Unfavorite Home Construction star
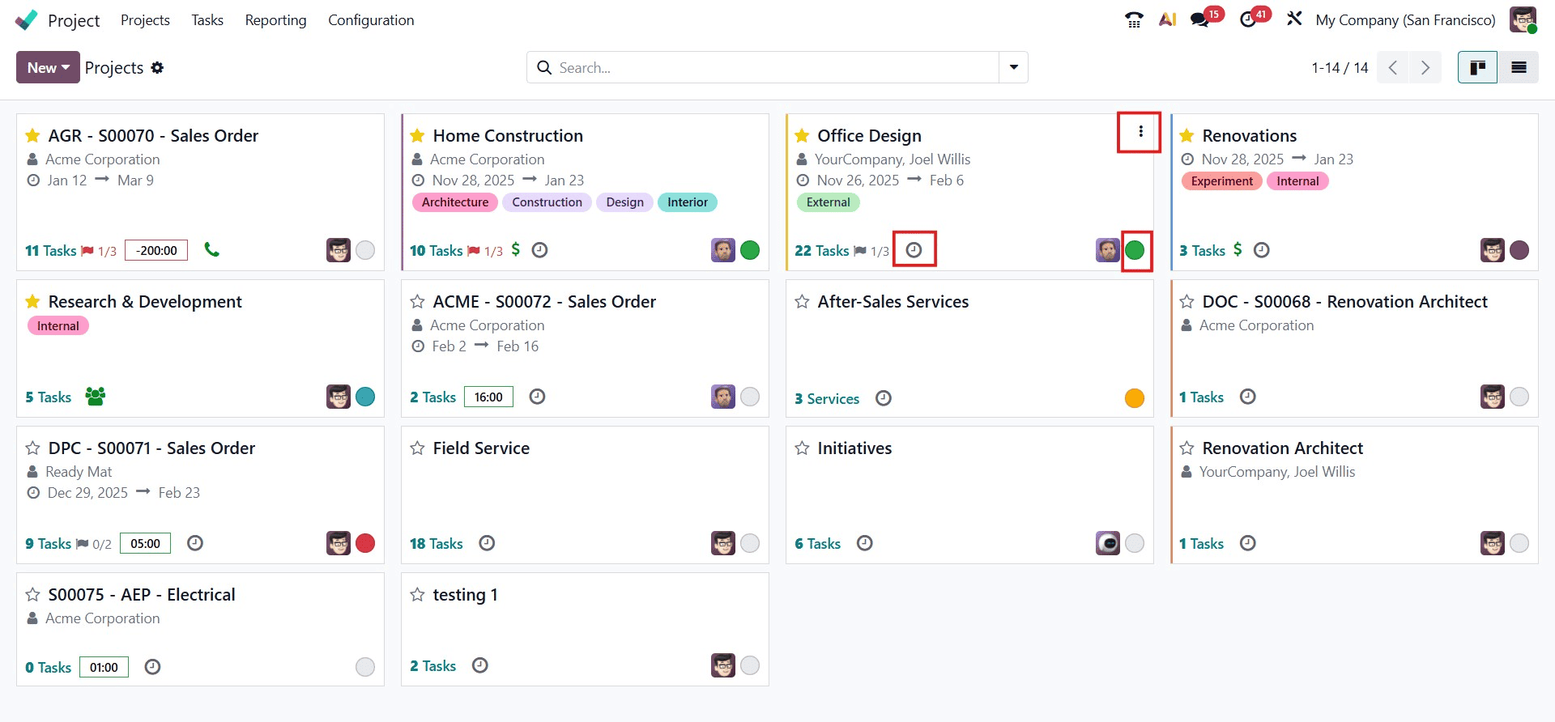 pos(417,135)
